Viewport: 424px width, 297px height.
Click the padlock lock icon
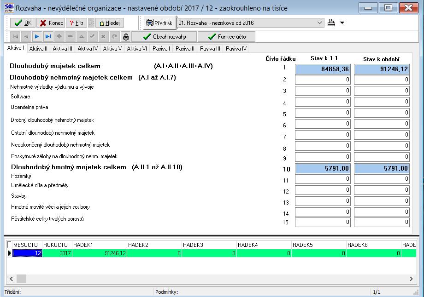pos(126,37)
